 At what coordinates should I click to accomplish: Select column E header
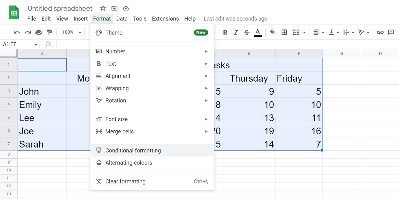pyautogui.click(x=249, y=53)
